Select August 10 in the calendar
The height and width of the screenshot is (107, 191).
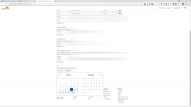click(88, 84)
